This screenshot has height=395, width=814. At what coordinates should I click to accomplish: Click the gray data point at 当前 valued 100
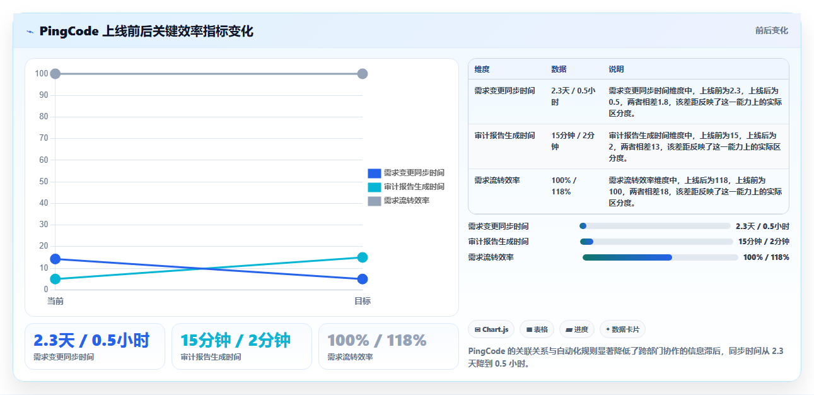click(x=55, y=74)
